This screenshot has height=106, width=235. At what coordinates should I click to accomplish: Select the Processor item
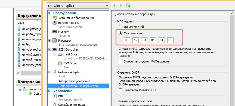tap(64, 41)
